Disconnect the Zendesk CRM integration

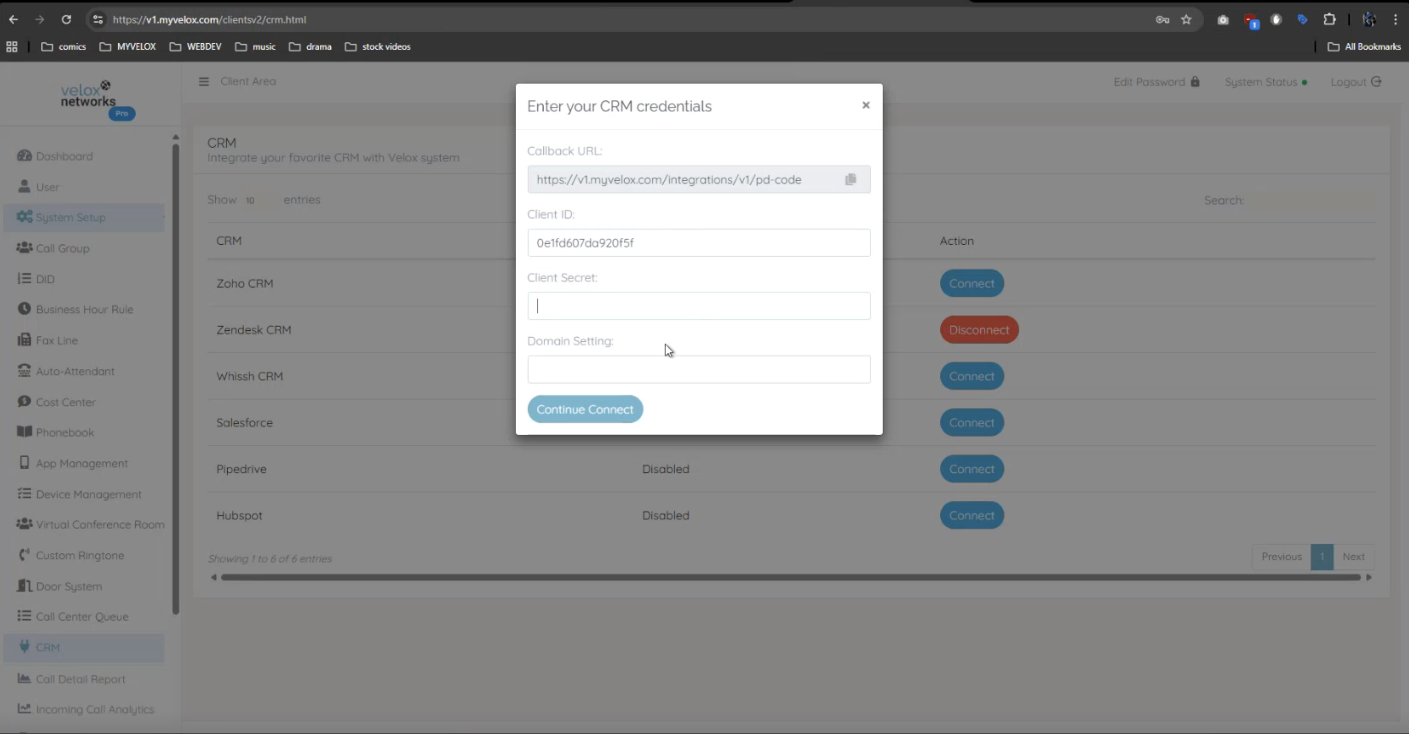979,330
